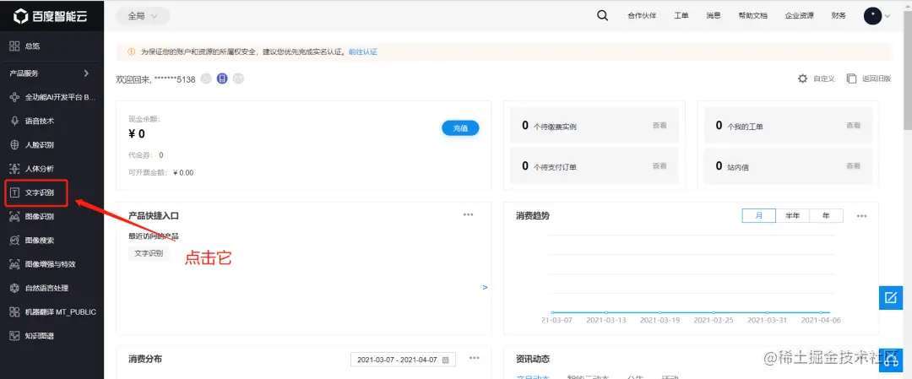The image size is (912, 379).
Task: Open the recent 文字识别 product chip
Action: (149, 253)
